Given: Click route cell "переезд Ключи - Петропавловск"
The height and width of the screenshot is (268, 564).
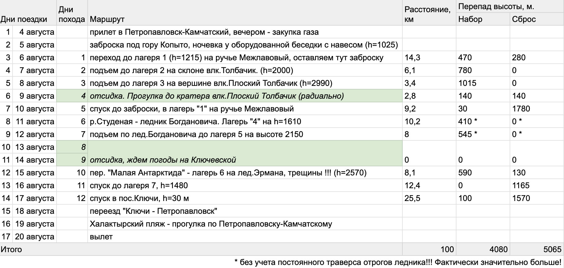Looking at the screenshot, I should point(245,211).
